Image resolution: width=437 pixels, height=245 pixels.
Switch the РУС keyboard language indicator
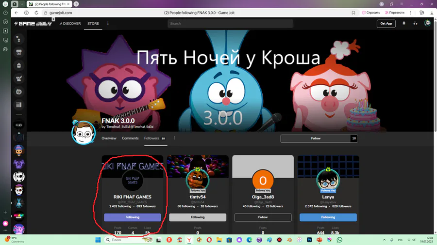click(400, 240)
